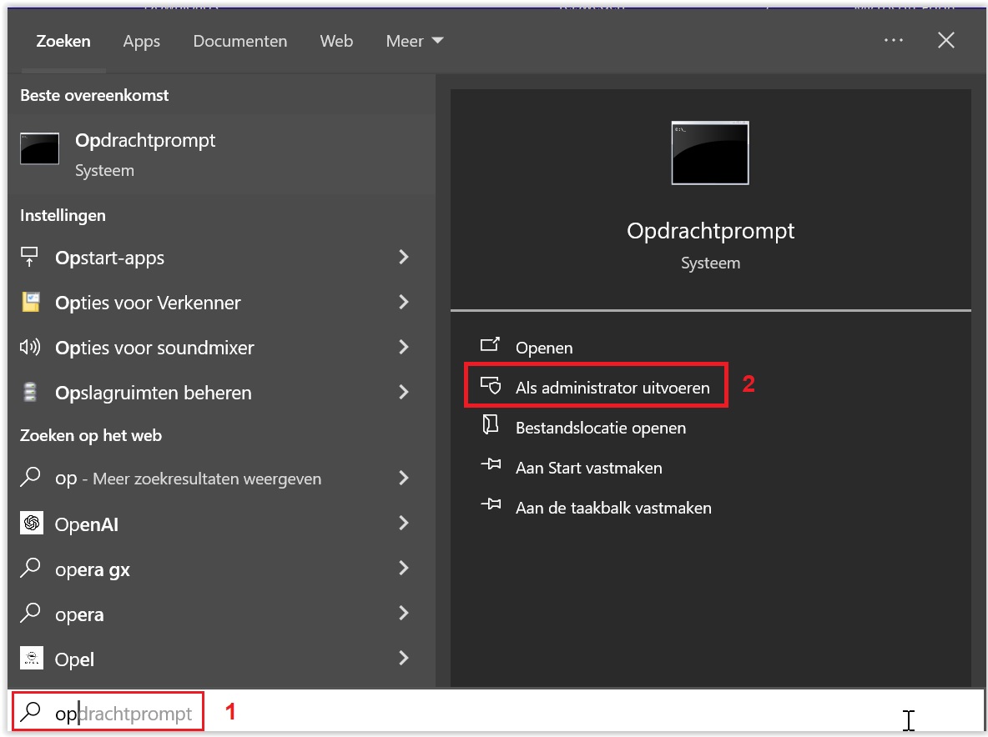Screen dimensions: 988x737
Task: Click the OpenAI logo icon
Action: 31,524
